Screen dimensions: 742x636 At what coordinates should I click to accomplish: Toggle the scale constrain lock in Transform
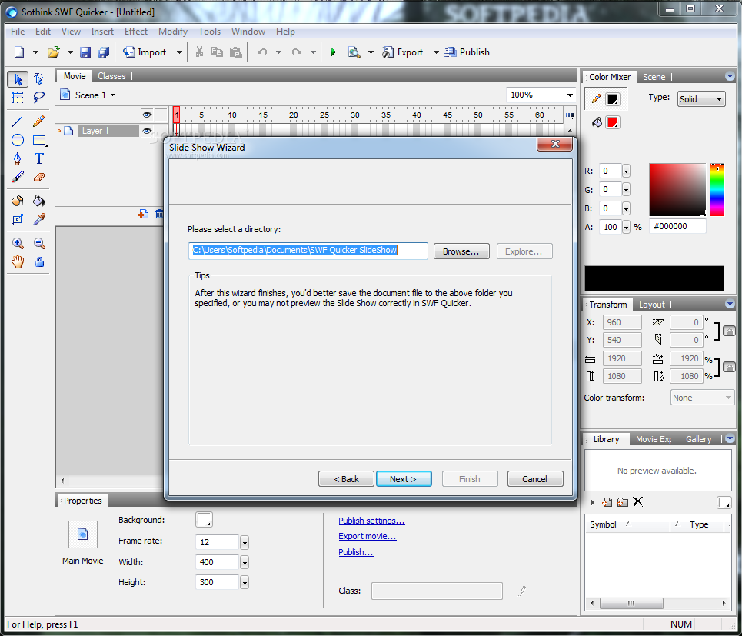(x=729, y=367)
